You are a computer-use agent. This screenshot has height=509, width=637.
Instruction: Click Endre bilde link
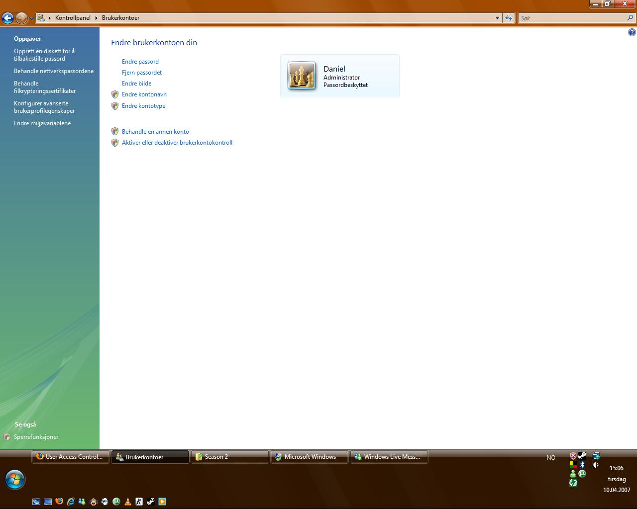click(136, 84)
